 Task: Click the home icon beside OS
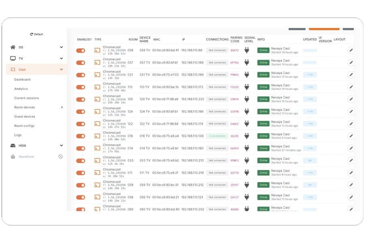click(x=13, y=47)
